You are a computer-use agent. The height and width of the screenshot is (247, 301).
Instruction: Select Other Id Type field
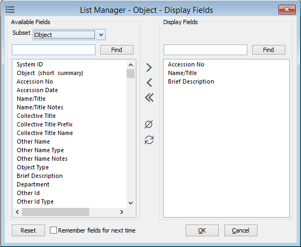point(35,201)
